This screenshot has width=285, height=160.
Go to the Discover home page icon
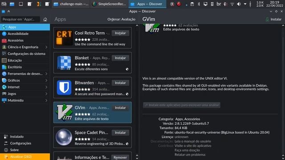45,20
